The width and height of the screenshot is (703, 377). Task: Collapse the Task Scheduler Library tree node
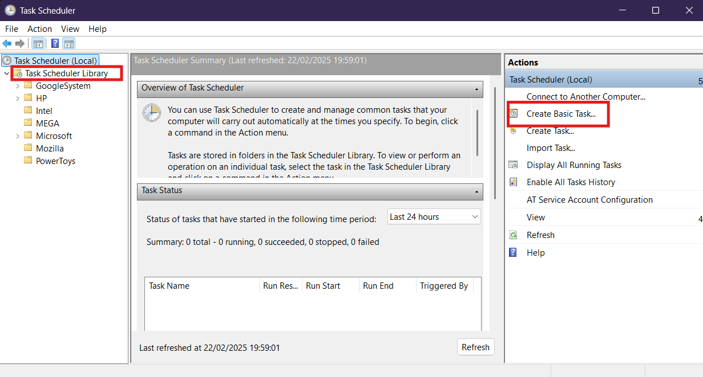pos(6,73)
